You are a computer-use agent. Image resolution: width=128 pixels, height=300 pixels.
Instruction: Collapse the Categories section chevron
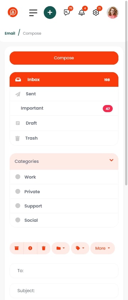pyautogui.click(x=112, y=160)
